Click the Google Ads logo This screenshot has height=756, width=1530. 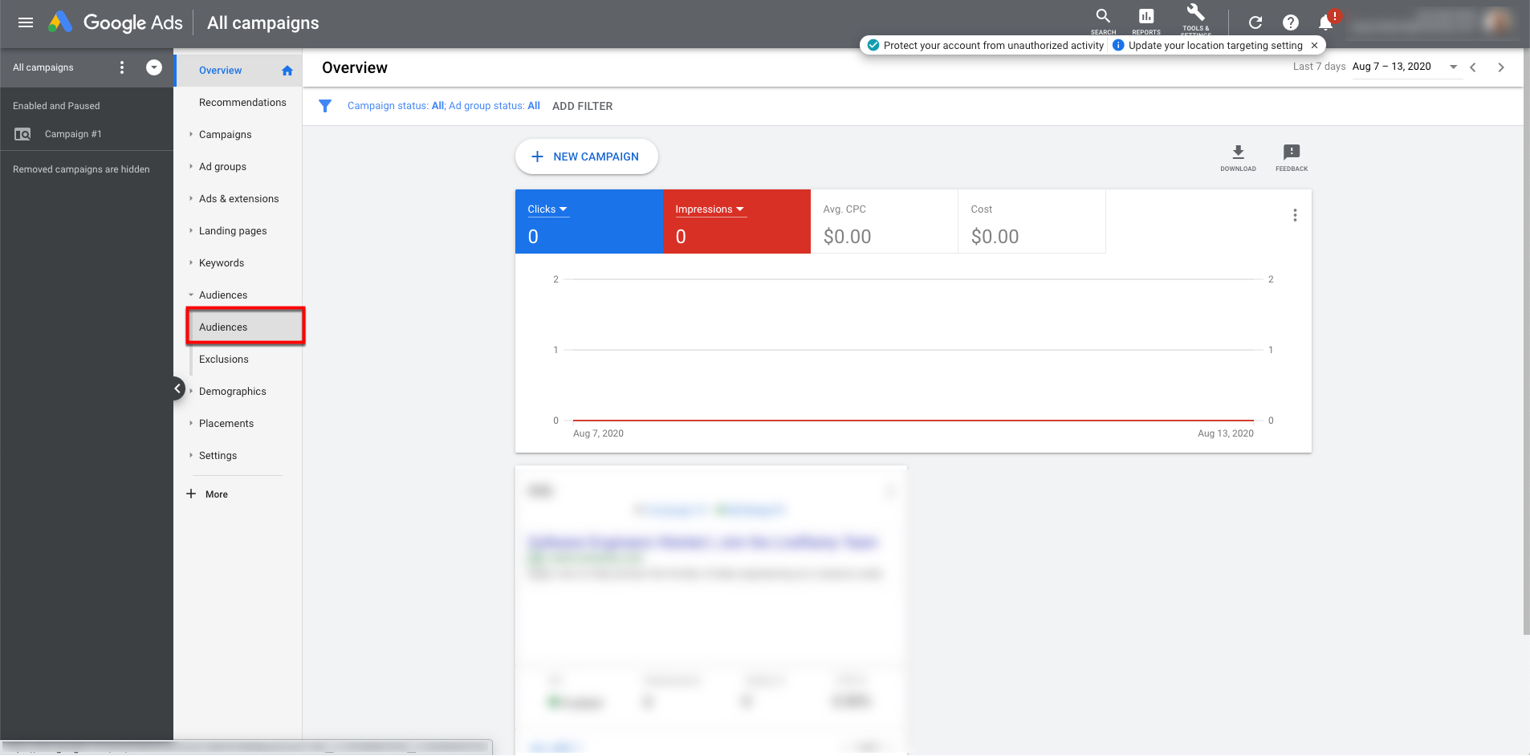[116, 22]
